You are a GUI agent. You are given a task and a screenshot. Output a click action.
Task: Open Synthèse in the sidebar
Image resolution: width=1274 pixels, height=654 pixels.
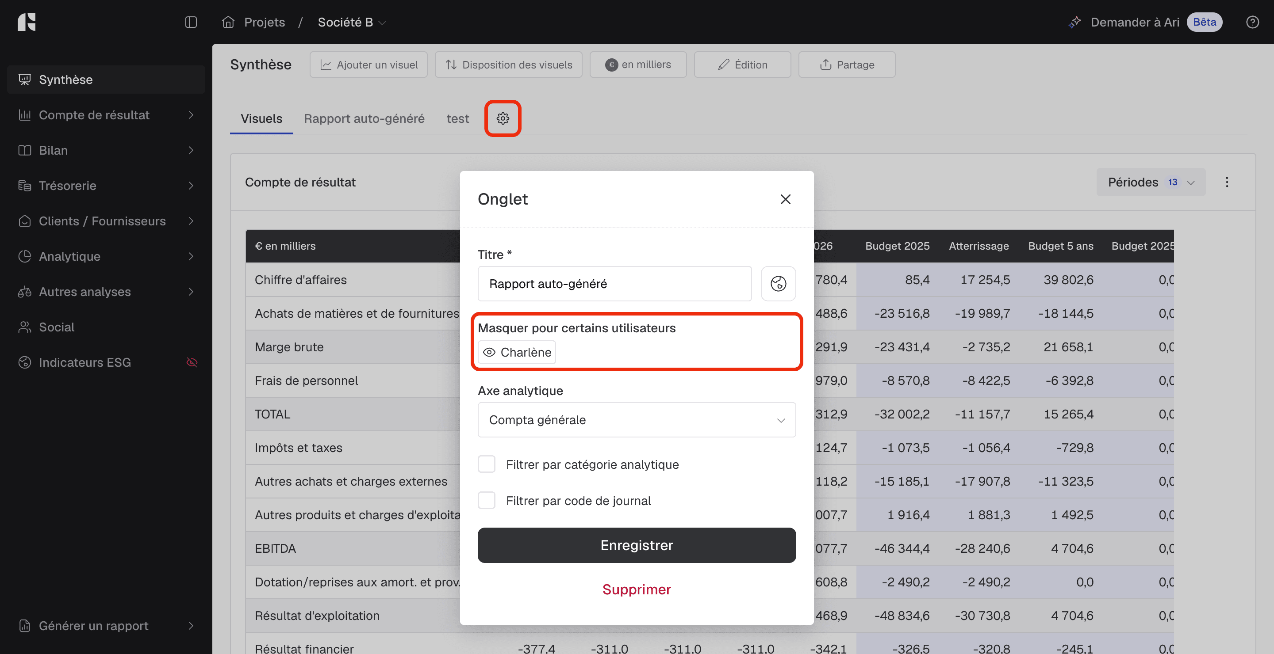click(106, 80)
